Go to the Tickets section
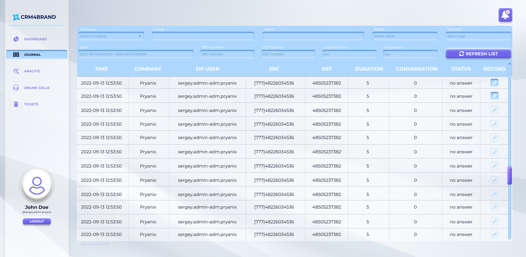The height and width of the screenshot is (257, 526). [x=31, y=104]
